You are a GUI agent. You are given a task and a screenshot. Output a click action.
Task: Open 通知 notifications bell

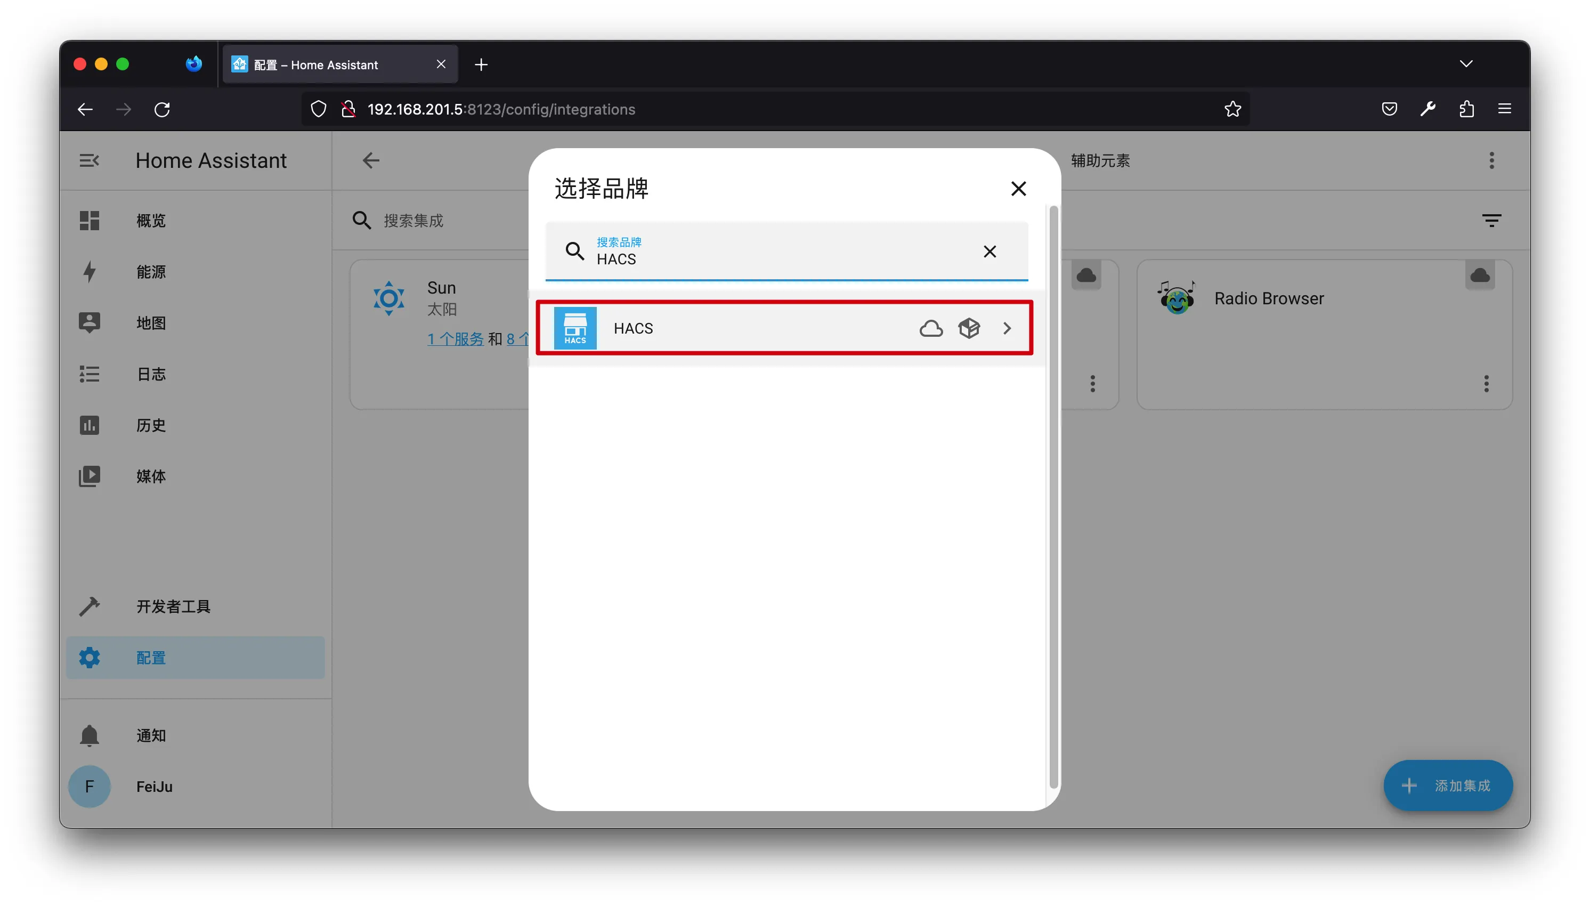coord(89,735)
